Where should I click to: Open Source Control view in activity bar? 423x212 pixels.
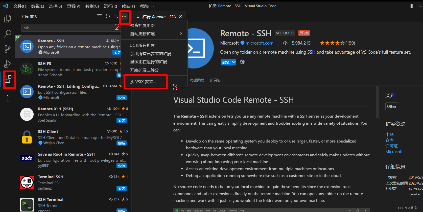coord(8,49)
